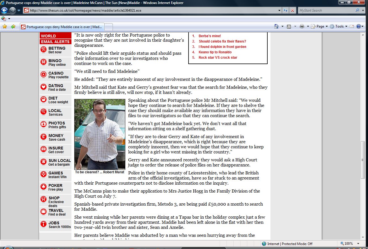Expand the Page menu dropdown
Image resolution: width=368 pixels, height=249 pixels.
coord(320,26)
